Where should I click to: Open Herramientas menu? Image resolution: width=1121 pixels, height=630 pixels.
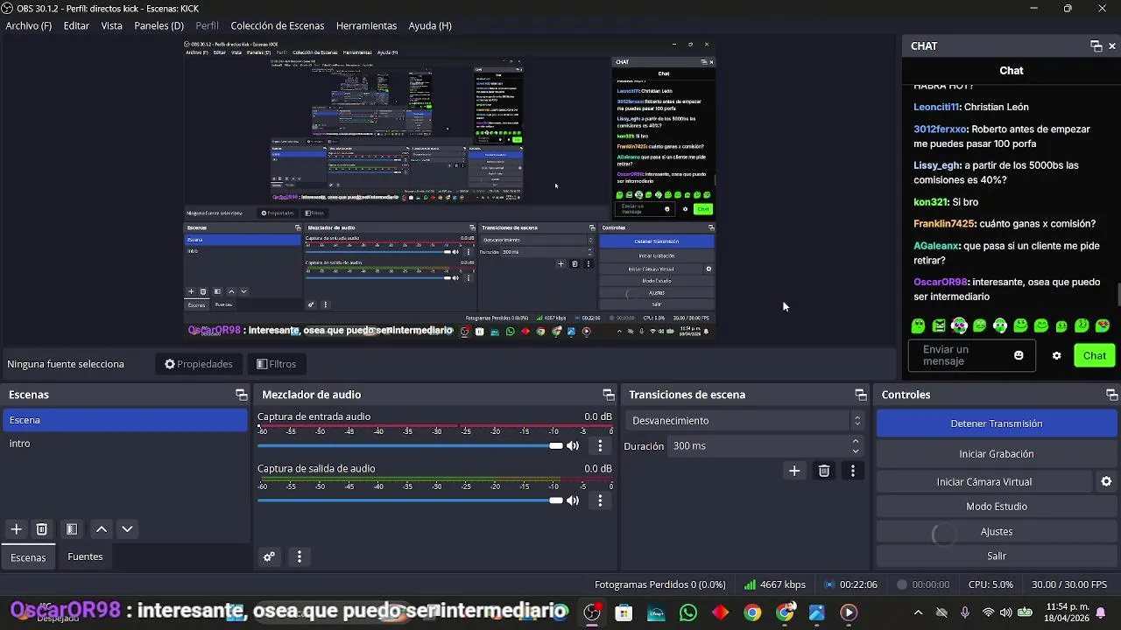click(366, 25)
